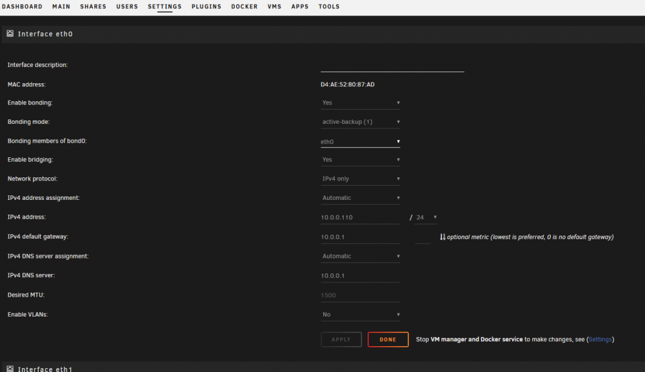Click the Bonding mode label

[x=28, y=122]
